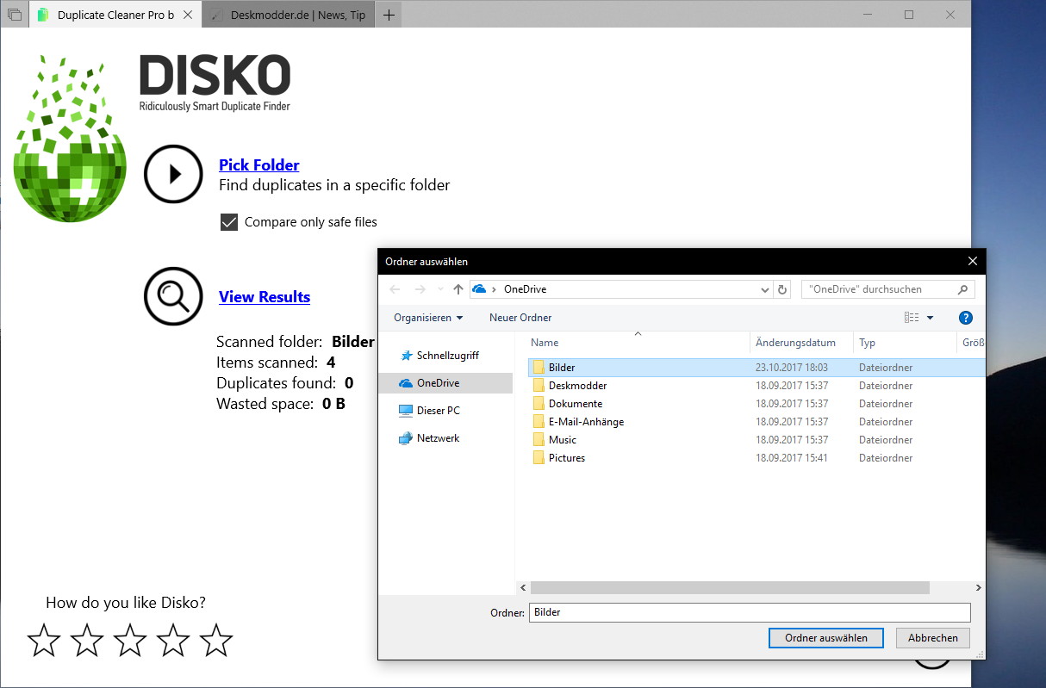Click the horizontal scrollbar in file list
This screenshot has height=688, width=1046.
[729, 587]
